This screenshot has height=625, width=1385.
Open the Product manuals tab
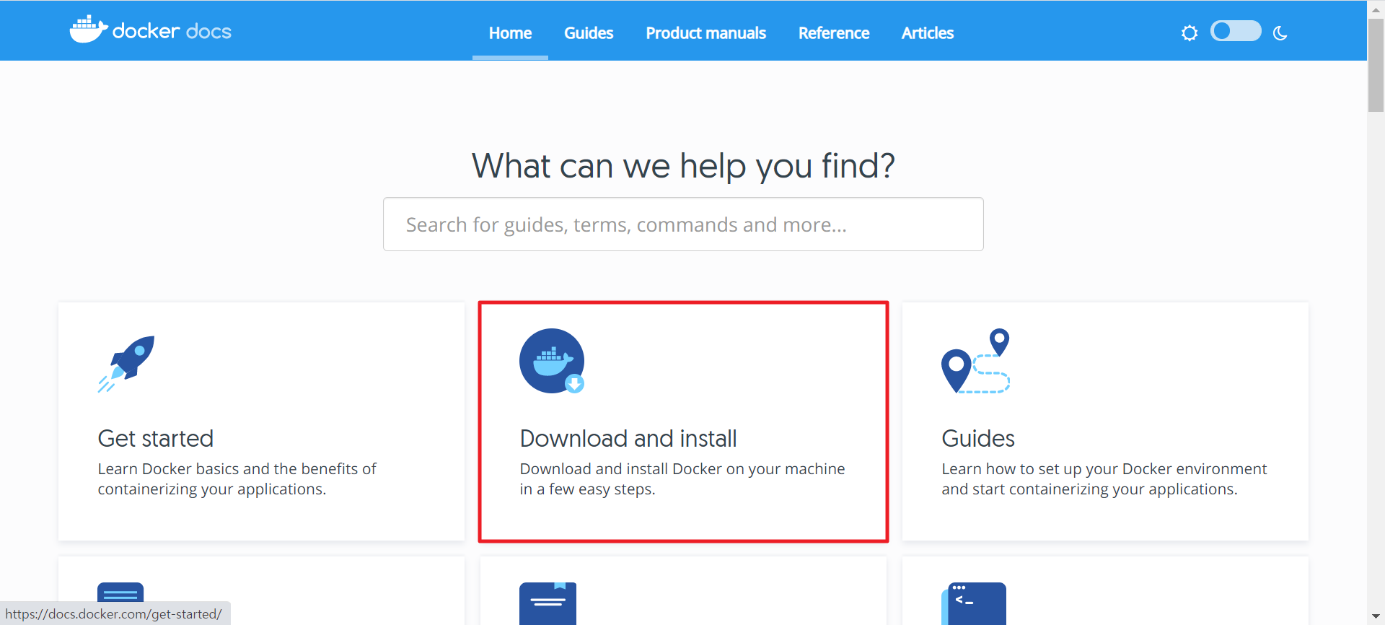point(705,33)
